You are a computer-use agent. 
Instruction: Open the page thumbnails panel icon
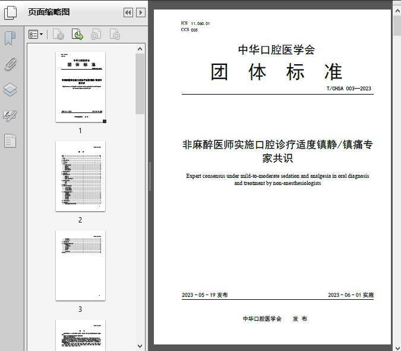click(x=10, y=12)
